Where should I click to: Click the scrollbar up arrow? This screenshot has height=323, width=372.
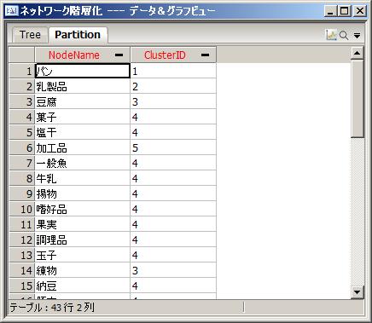[x=357, y=53]
